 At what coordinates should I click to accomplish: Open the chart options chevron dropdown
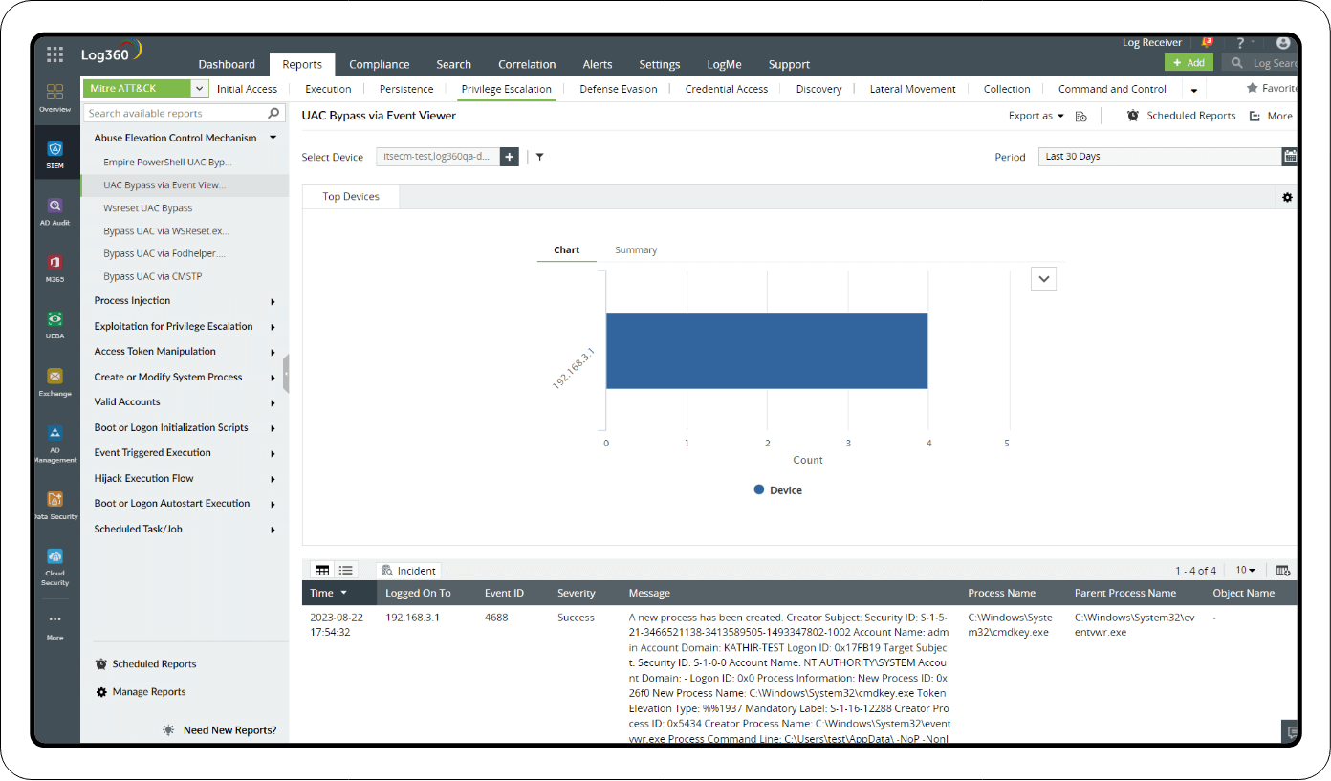pyautogui.click(x=1044, y=278)
